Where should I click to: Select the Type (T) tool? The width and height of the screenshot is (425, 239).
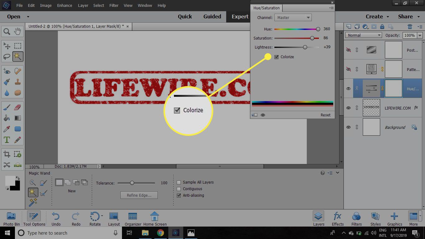7,140
